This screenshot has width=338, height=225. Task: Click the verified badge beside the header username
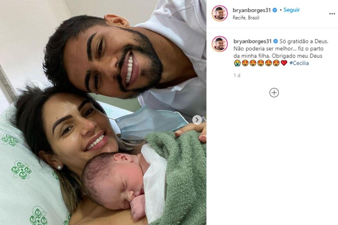[x=275, y=10]
